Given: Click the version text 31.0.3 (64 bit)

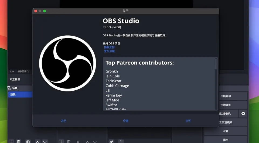Looking at the screenshot, I should point(112,27).
